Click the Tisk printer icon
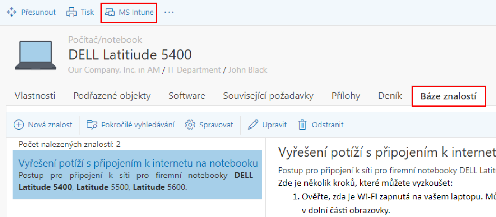Screen dimensions: 496x217 (x=71, y=12)
